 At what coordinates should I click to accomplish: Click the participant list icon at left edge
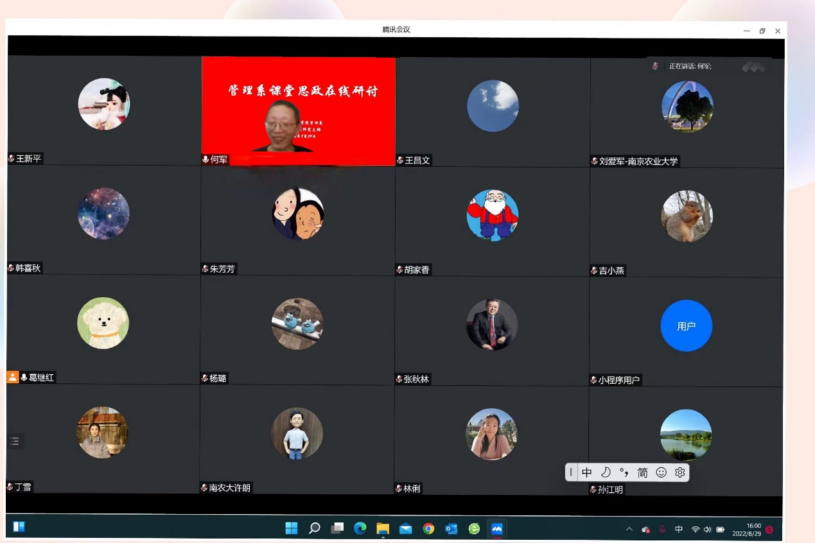pos(15,441)
